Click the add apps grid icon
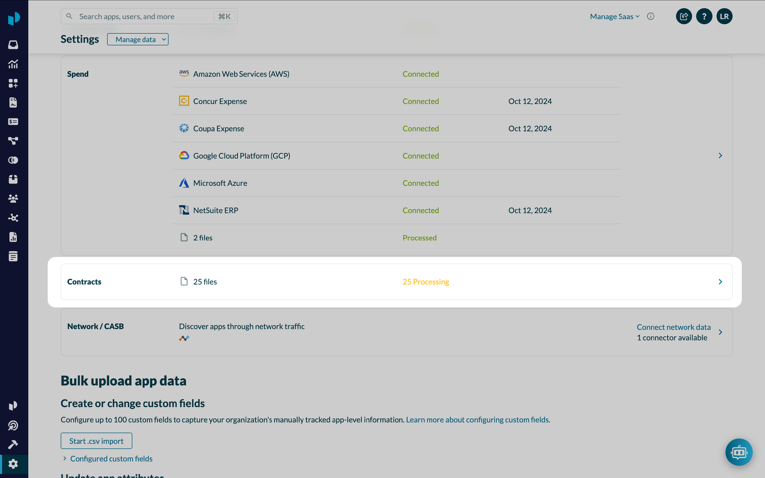Viewport: 765px width, 478px height. click(x=13, y=83)
